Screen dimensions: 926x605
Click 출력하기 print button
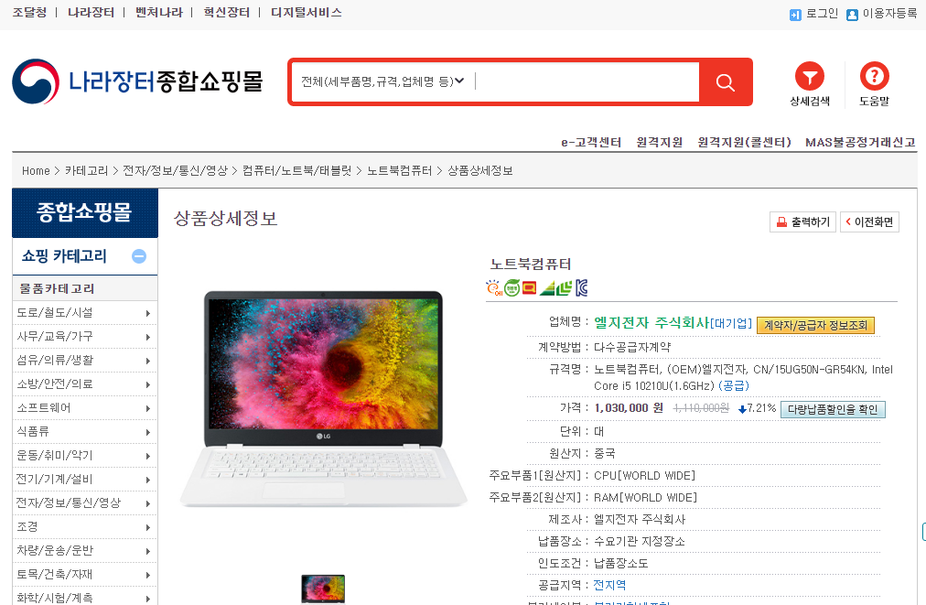point(802,222)
